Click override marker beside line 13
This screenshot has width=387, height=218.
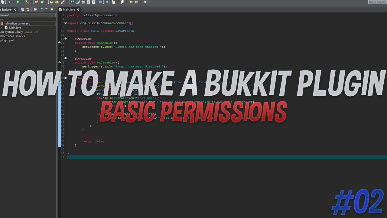(59, 43)
